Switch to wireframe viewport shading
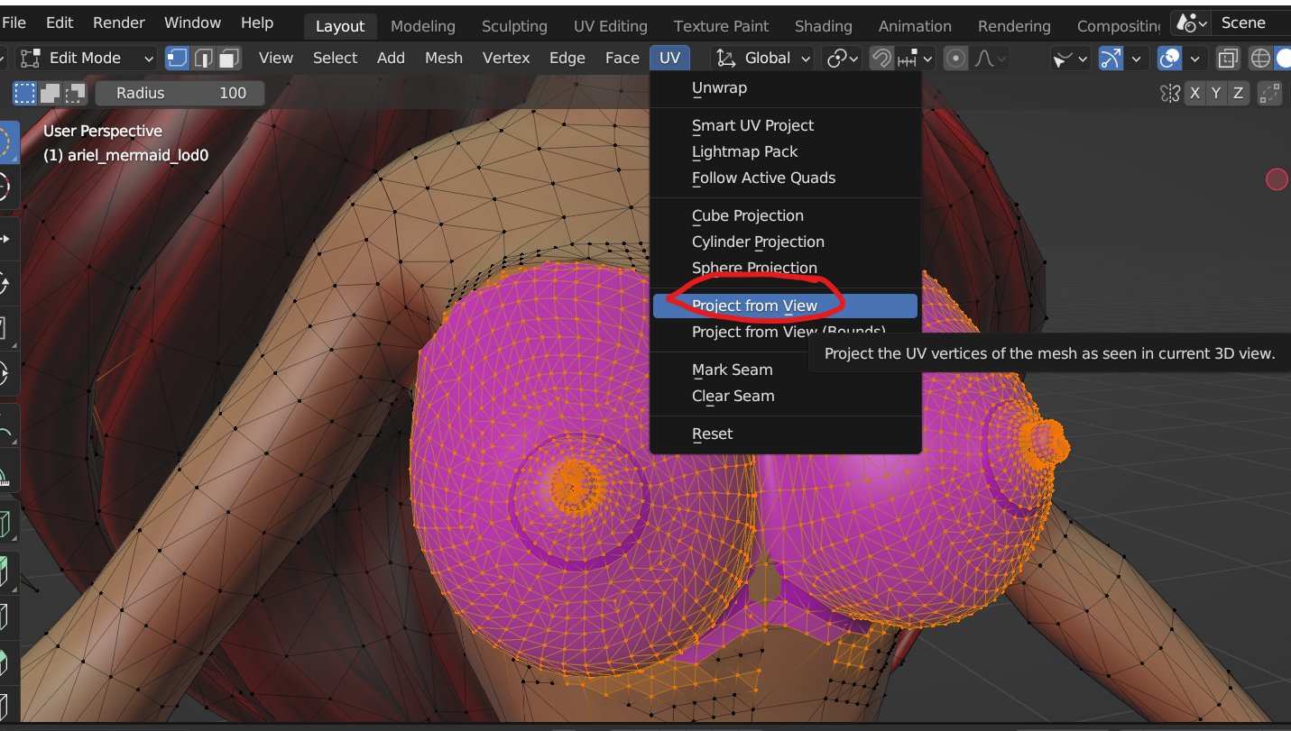1291x731 pixels. point(1260,59)
